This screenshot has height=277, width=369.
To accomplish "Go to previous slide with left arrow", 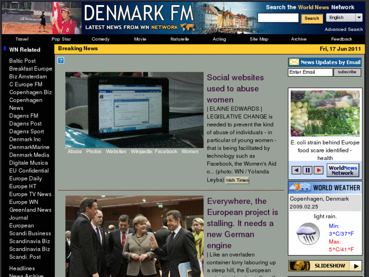I will click(296, 170).
